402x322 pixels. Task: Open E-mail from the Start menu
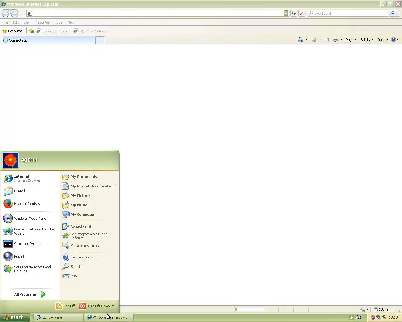coord(30,191)
